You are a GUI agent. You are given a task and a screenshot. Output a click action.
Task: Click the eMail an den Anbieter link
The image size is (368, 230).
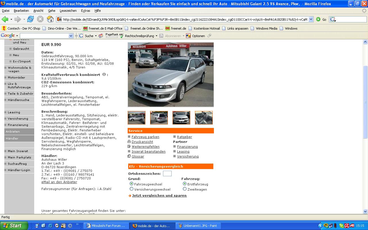click(59, 182)
